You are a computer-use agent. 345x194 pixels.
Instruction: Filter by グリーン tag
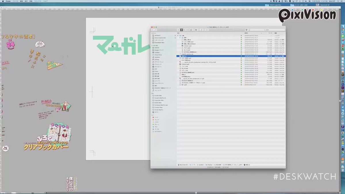156,124
